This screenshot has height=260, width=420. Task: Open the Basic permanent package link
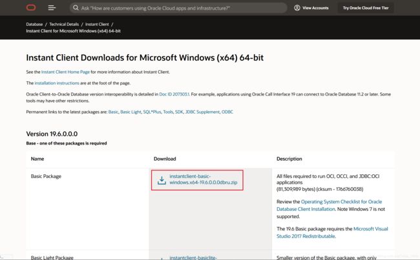[x=113, y=112]
